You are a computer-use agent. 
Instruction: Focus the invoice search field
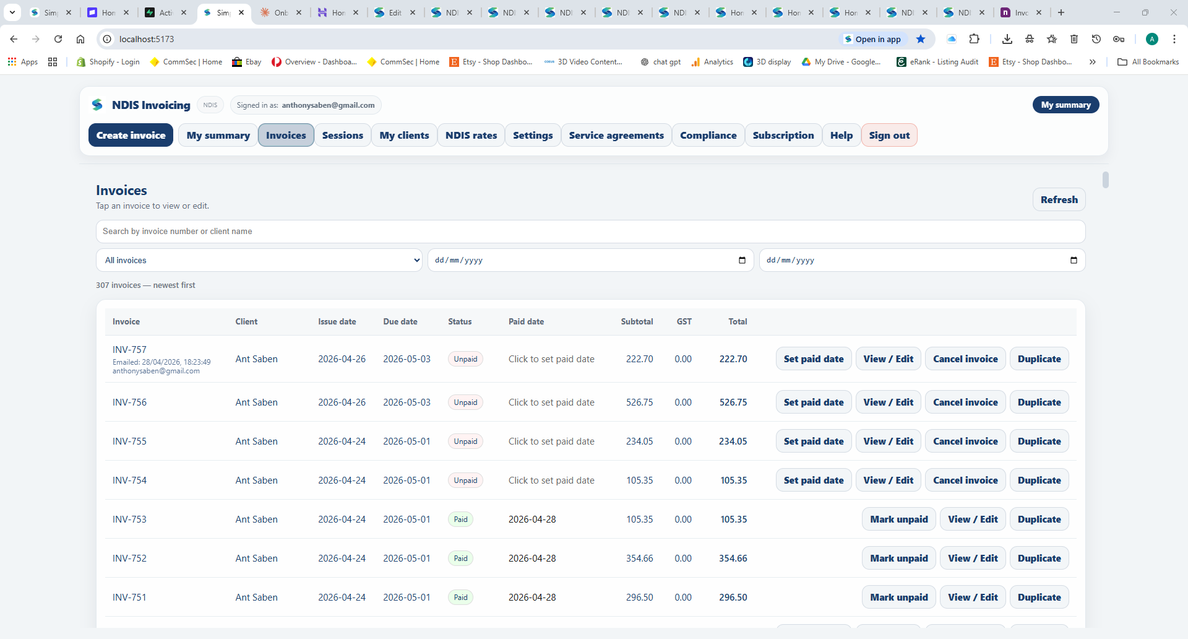coord(590,232)
